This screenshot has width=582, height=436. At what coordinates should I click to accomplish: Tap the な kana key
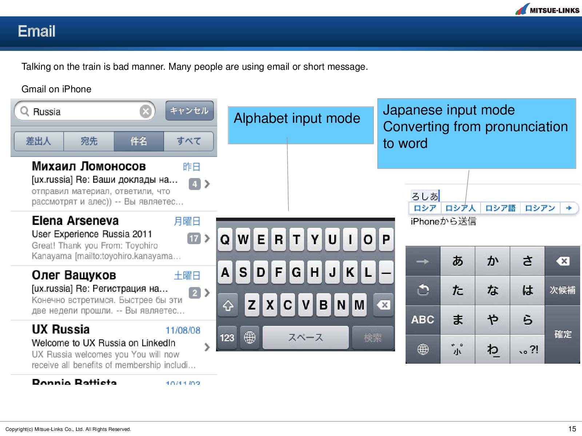493,290
